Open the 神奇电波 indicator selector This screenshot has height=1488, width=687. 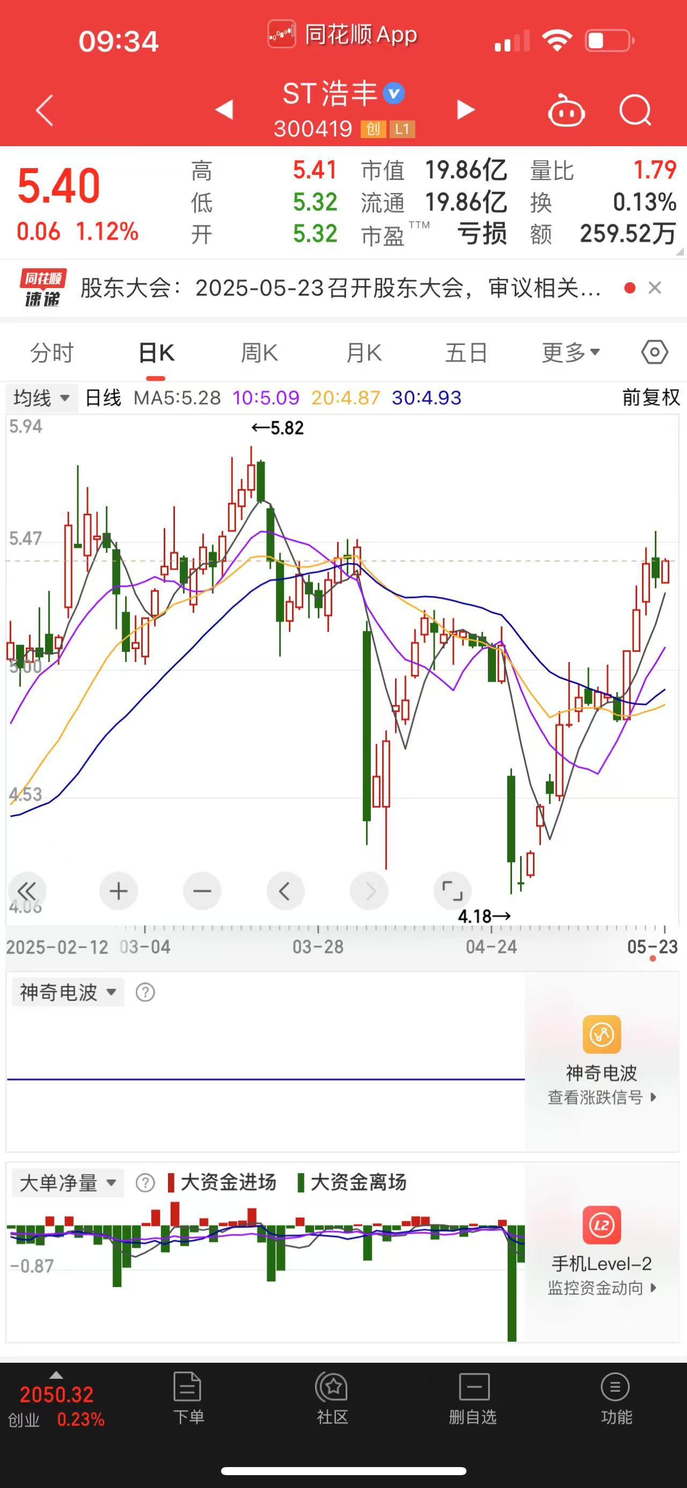click(68, 993)
